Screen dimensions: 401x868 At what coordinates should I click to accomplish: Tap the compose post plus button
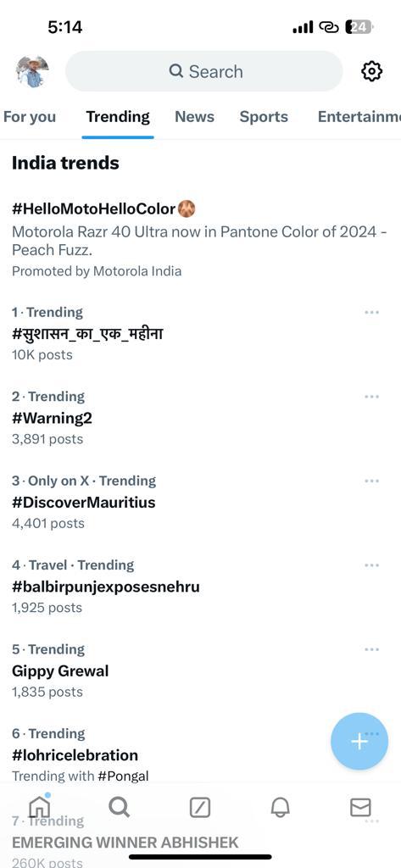(359, 741)
